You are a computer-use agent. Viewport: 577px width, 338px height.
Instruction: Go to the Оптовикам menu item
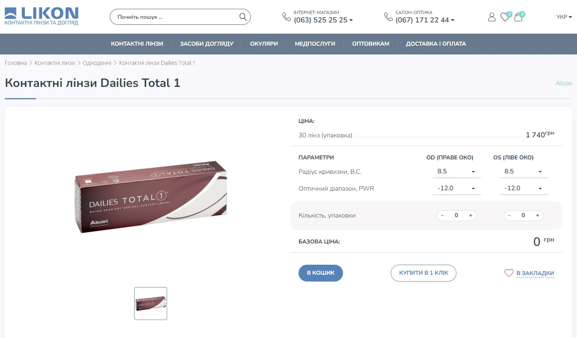tap(371, 44)
